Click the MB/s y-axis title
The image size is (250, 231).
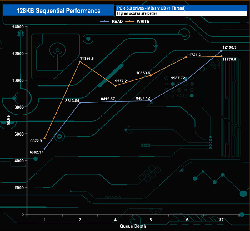(x=8, y=121)
